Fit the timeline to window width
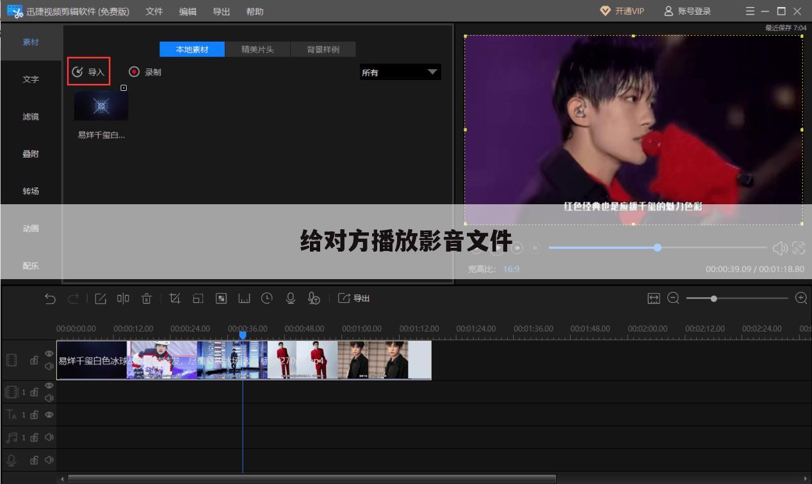Screen dimensions: 812x484 coord(654,298)
